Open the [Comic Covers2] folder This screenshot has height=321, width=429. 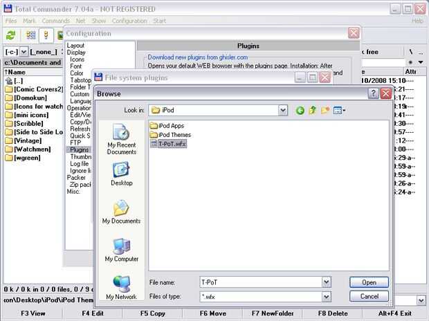[34, 89]
